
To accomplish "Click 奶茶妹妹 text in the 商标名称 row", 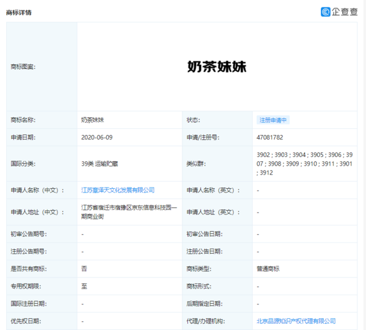I will coord(92,120).
